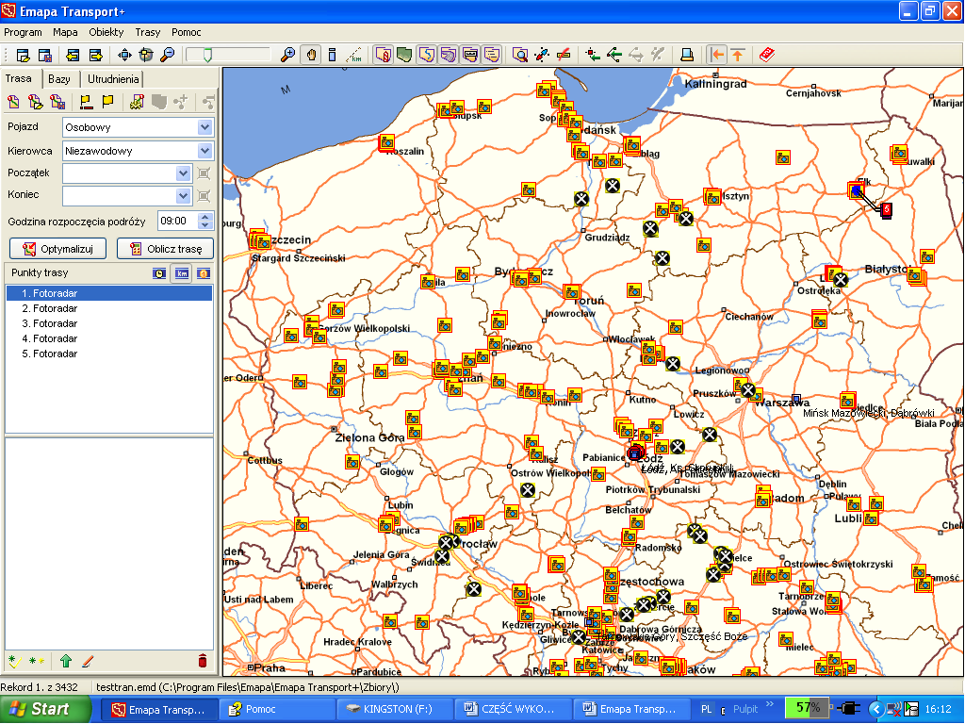Click the pencil edit icon below route list
Screen dimensions: 965x724
click(88, 661)
